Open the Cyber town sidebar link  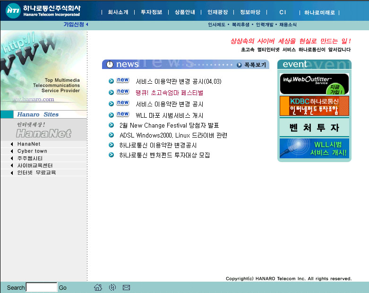click(32, 151)
